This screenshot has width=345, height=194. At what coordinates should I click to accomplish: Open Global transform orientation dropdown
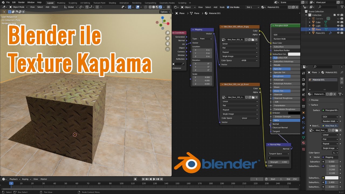tap(71, 7)
